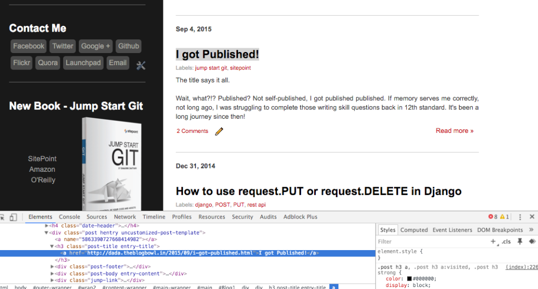Screen dimensions: 538x289
Task: Open the DevTools three-dot menu
Action: click(x=520, y=217)
